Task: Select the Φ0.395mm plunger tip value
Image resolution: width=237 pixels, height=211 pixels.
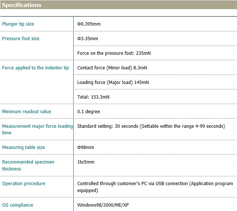Action: 89,24
